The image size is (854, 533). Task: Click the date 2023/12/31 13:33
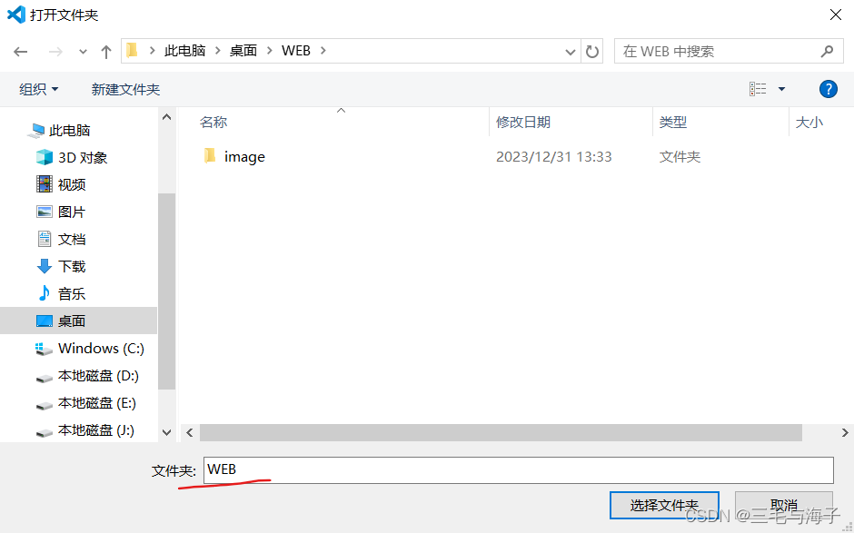[554, 157]
